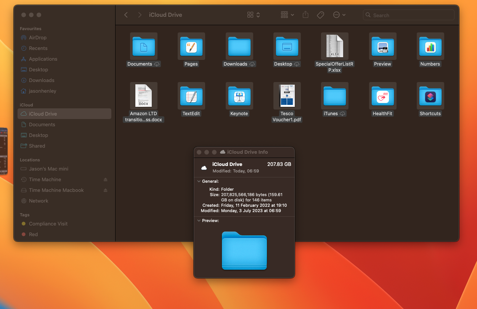The height and width of the screenshot is (309, 477).
Task: Click inside the Search field
Action: coord(408,15)
